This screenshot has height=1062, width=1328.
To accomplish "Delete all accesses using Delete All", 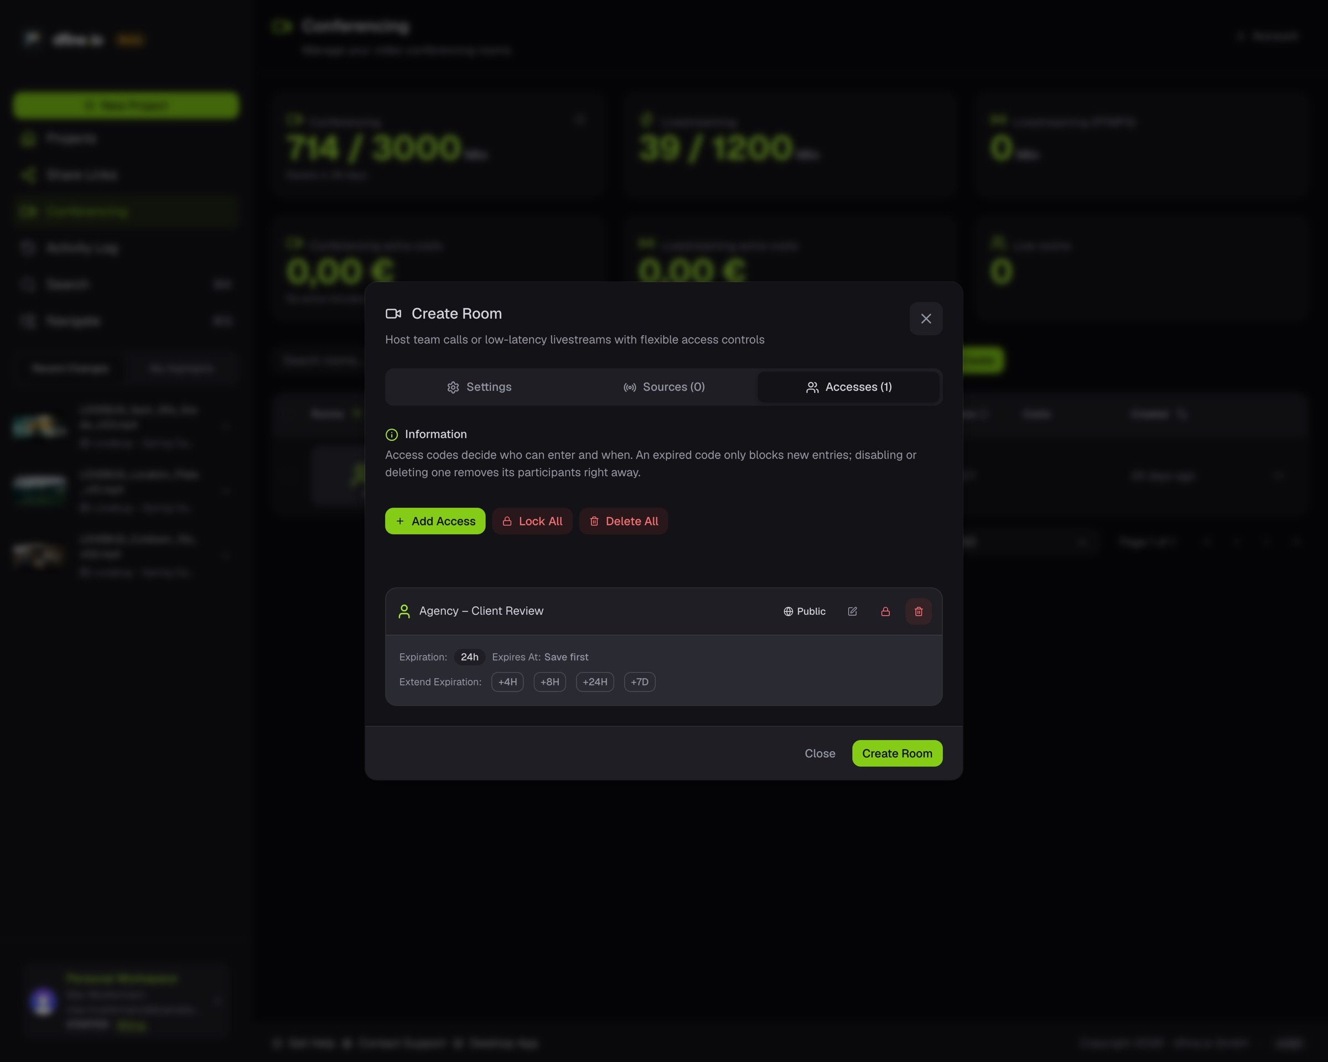I will point(624,521).
